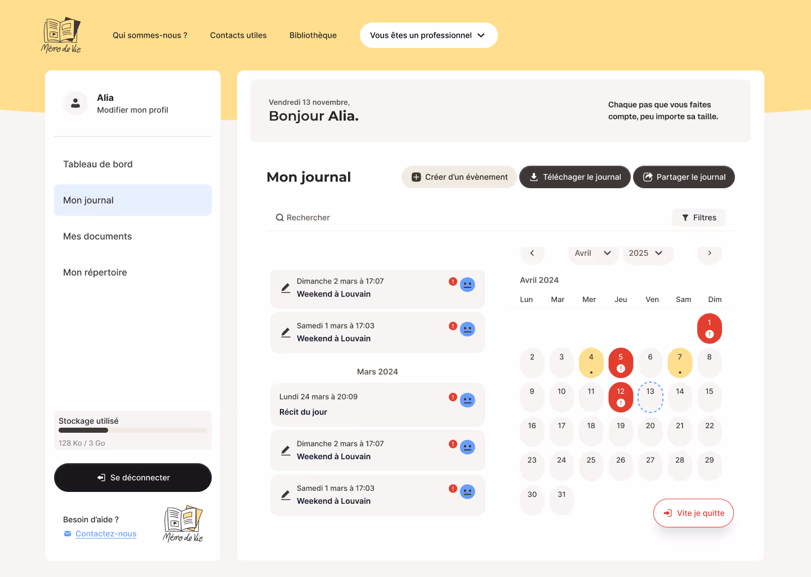This screenshot has width=811, height=577.
Task: Open the Avril month dropdown
Action: 592,253
